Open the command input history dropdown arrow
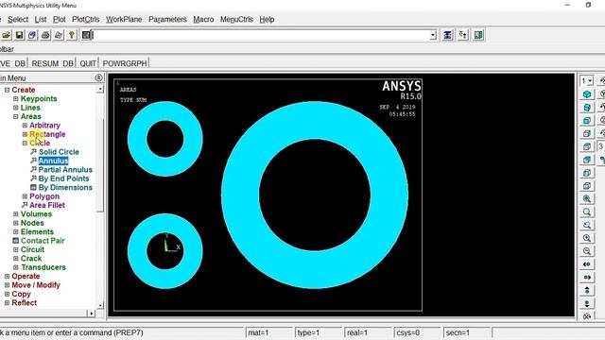Viewport: 605px width, 340px height. [433, 35]
